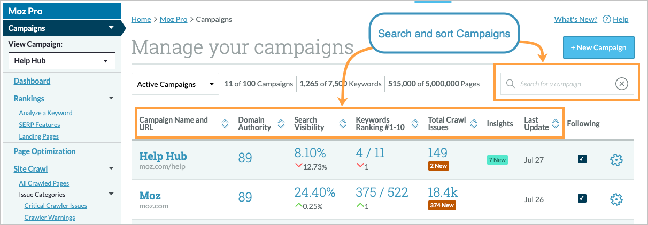Untick Following for Moz campaign
This screenshot has width=648, height=225.
[x=582, y=198]
